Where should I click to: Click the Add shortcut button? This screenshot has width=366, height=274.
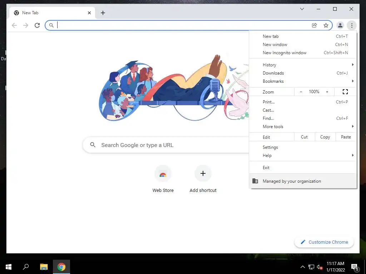pos(203,179)
